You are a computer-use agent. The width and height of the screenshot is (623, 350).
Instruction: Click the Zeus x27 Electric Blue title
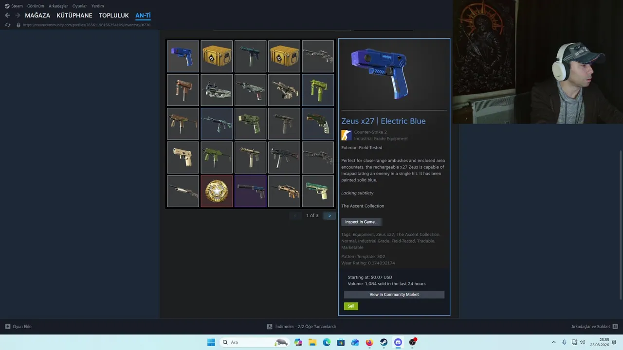click(x=384, y=121)
